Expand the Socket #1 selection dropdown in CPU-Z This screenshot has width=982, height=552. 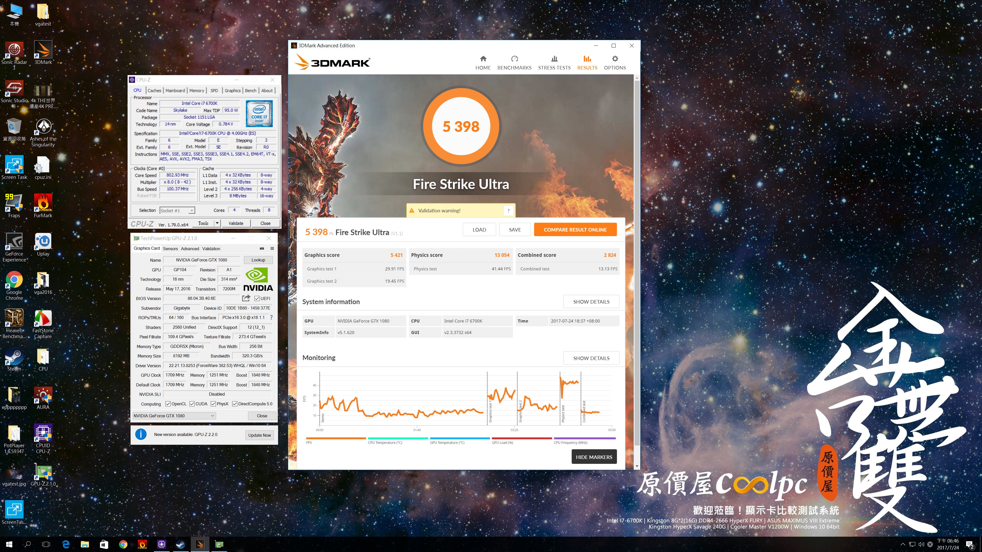[192, 211]
